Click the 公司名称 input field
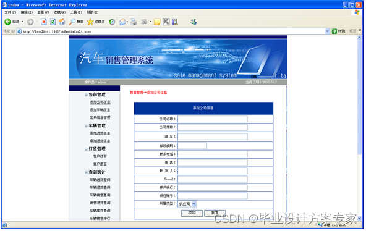The image size is (366, 231). [x=213, y=119]
